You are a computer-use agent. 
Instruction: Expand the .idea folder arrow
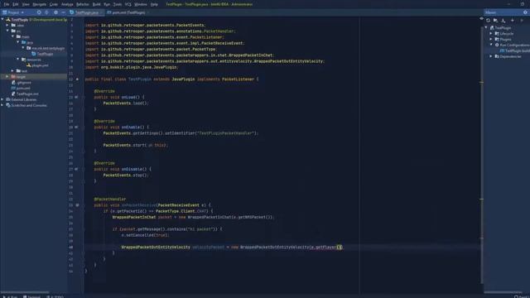(7, 26)
